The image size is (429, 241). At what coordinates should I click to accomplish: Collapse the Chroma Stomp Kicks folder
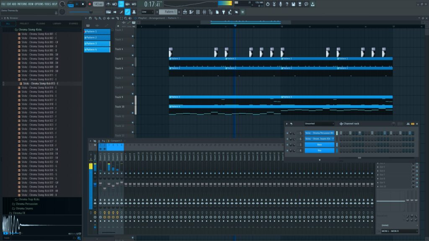28,30
